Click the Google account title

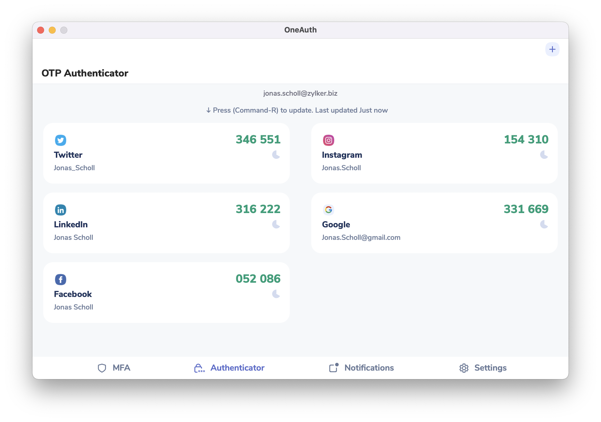[x=336, y=225]
